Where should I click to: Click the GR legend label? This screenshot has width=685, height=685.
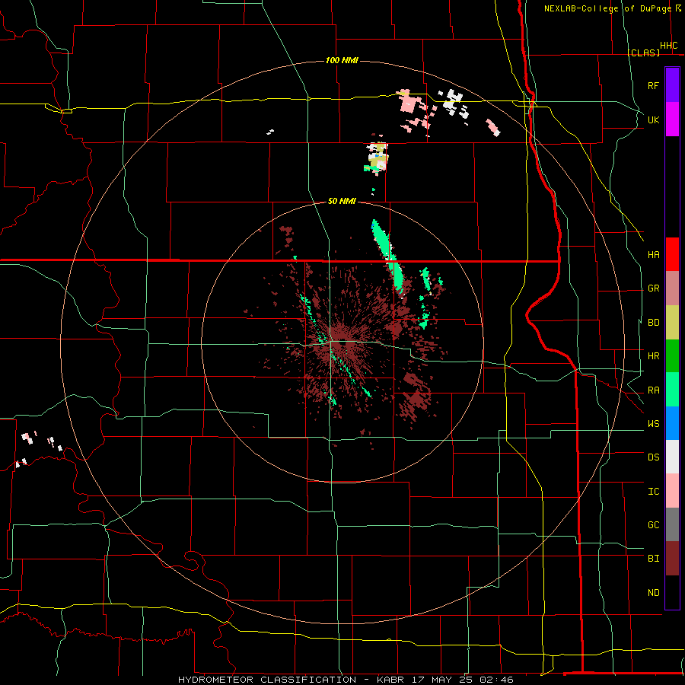[x=653, y=288]
